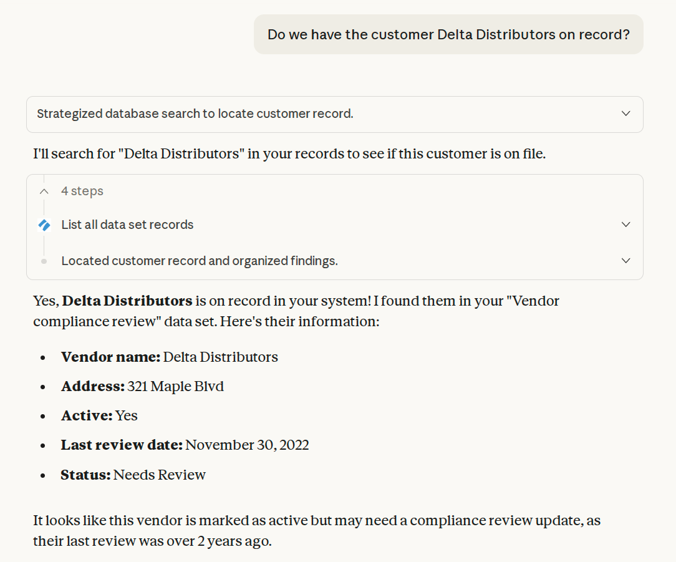Expand the Located customer record step chevron
Image resolution: width=676 pixels, height=562 pixels.
[626, 261]
